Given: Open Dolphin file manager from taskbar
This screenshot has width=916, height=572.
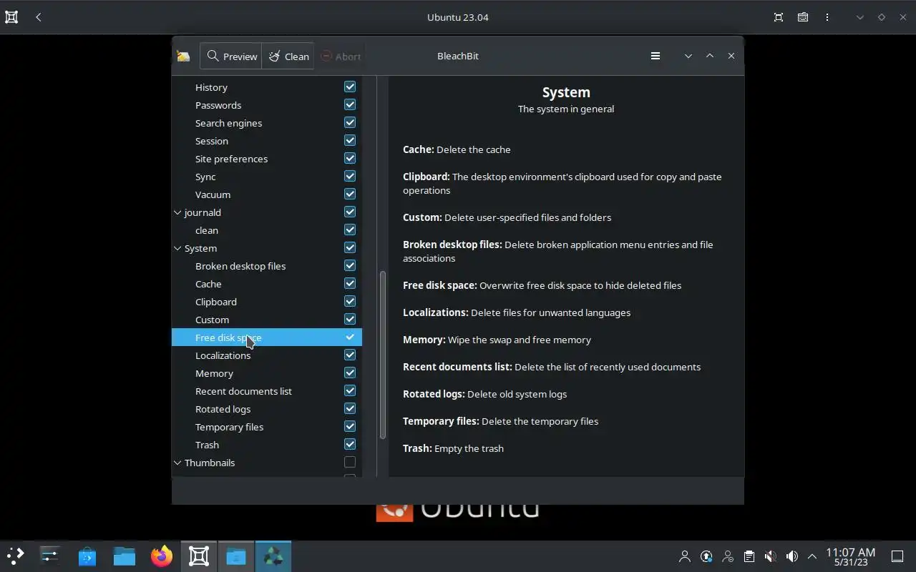Looking at the screenshot, I should (125, 556).
